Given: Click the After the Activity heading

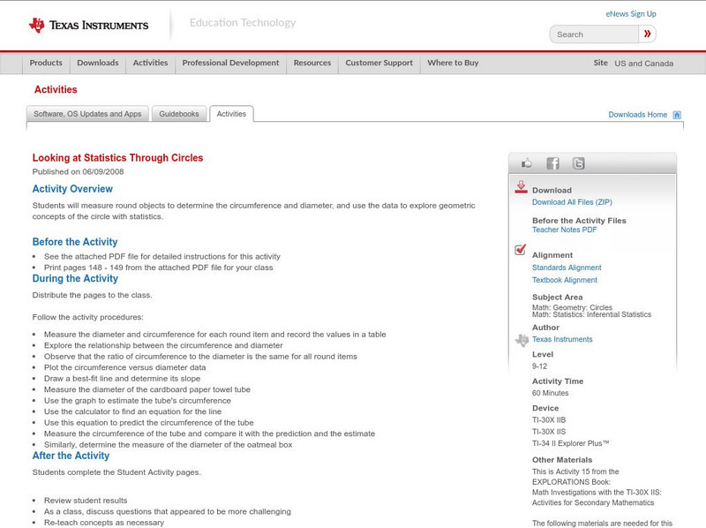Looking at the screenshot, I should tap(71, 456).
